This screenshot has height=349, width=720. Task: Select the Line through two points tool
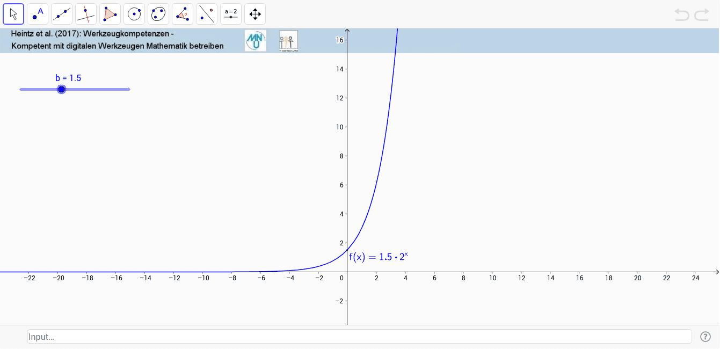(x=62, y=14)
